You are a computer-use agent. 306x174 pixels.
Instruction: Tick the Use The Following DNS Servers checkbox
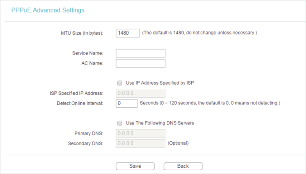point(120,123)
